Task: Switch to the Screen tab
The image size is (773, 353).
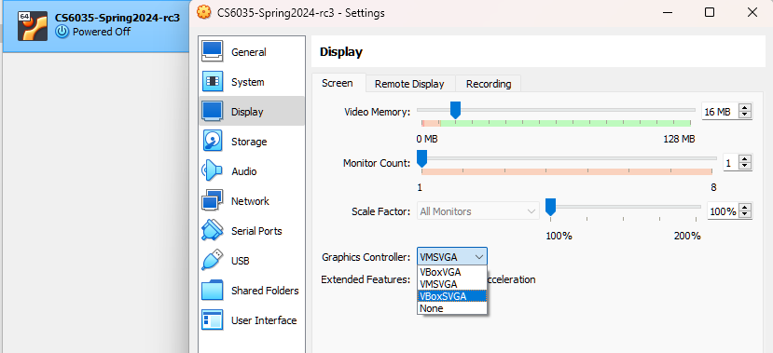Action: [338, 83]
